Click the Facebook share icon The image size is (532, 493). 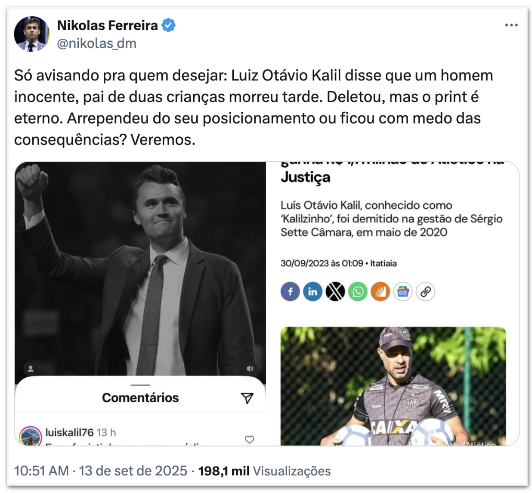[x=290, y=292]
